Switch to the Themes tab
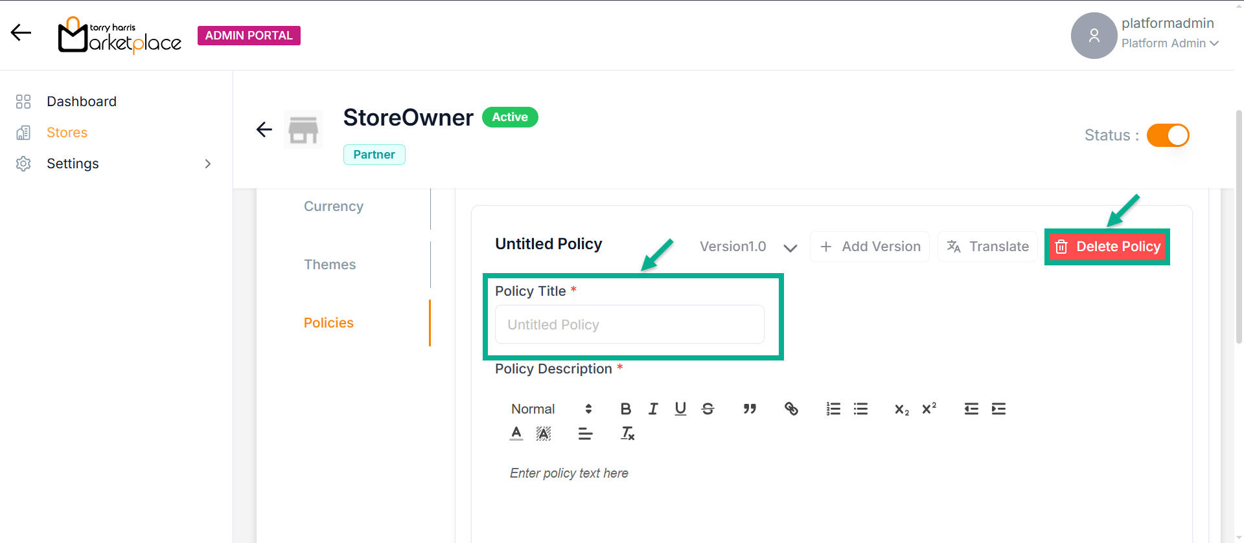This screenshot has width=1244, height=543. [330, 265]
